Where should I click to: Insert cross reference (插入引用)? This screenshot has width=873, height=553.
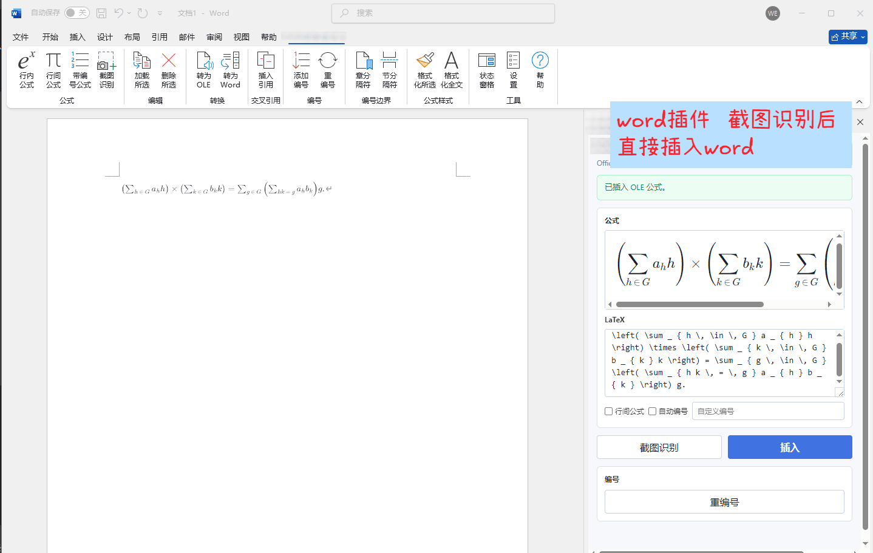(266, 70)
